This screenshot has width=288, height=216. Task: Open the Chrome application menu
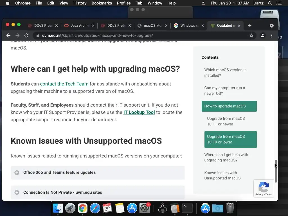(x=23, y=3)
